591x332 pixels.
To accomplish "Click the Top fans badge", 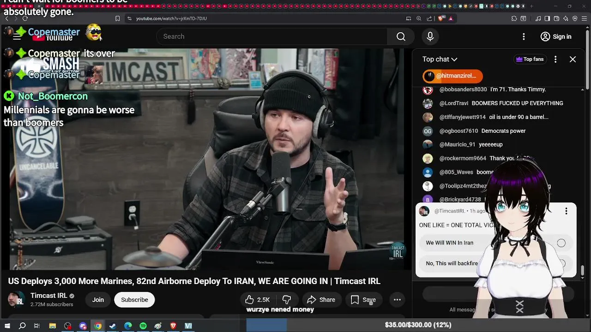I will tap(530, 59).
